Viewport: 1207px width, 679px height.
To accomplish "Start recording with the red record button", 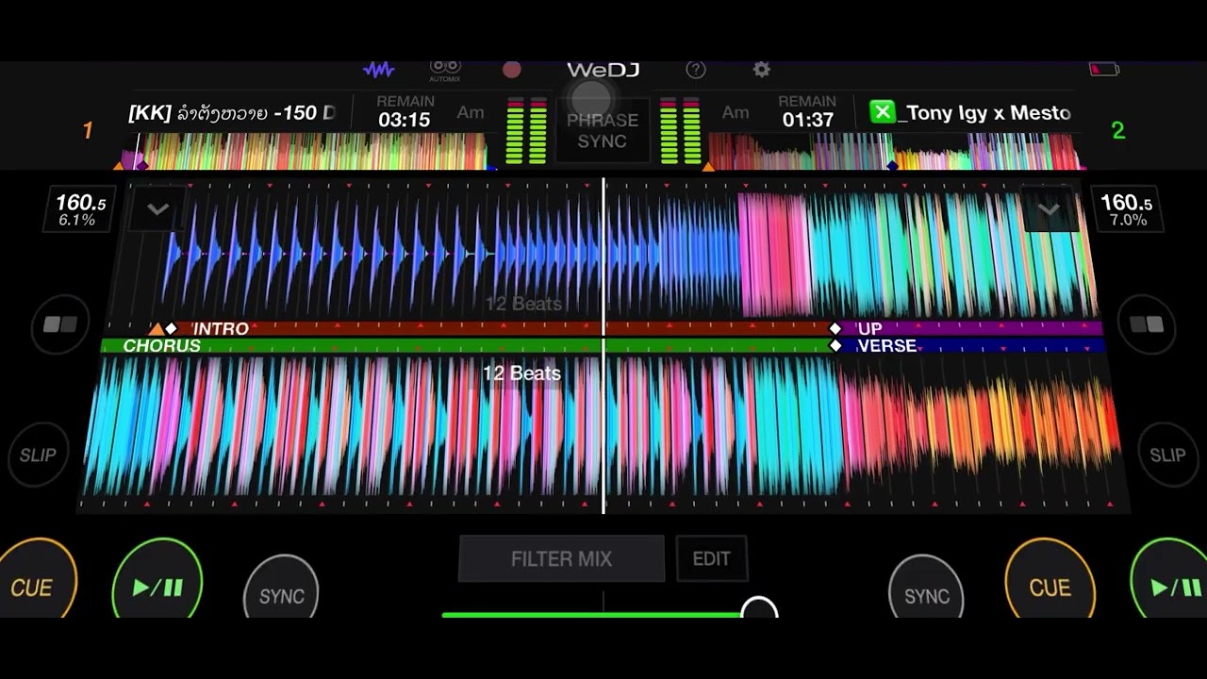I will pos(512,70).
